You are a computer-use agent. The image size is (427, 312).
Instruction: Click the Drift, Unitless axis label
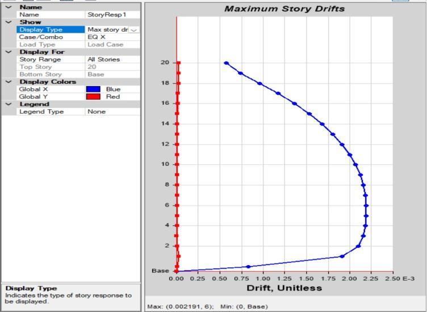point(284,288)
